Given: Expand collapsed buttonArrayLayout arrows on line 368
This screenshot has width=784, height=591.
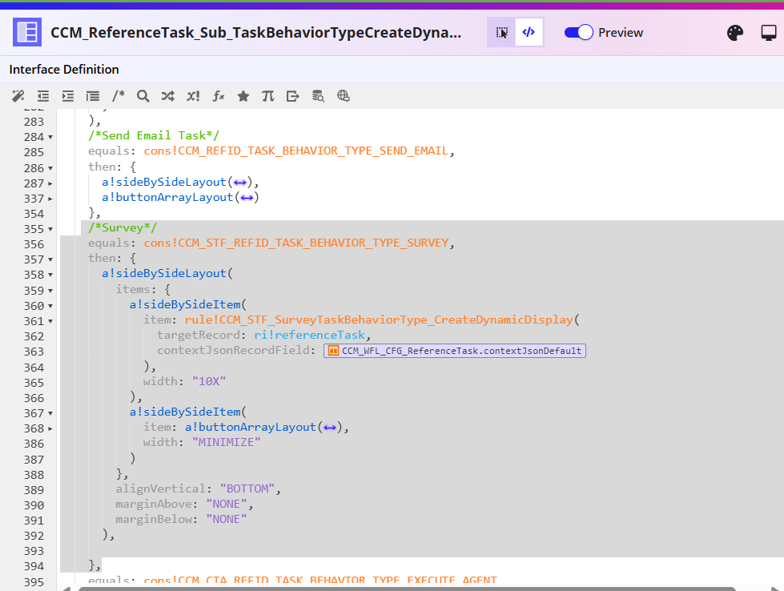Looking at the screenshot, I should 330,428.
